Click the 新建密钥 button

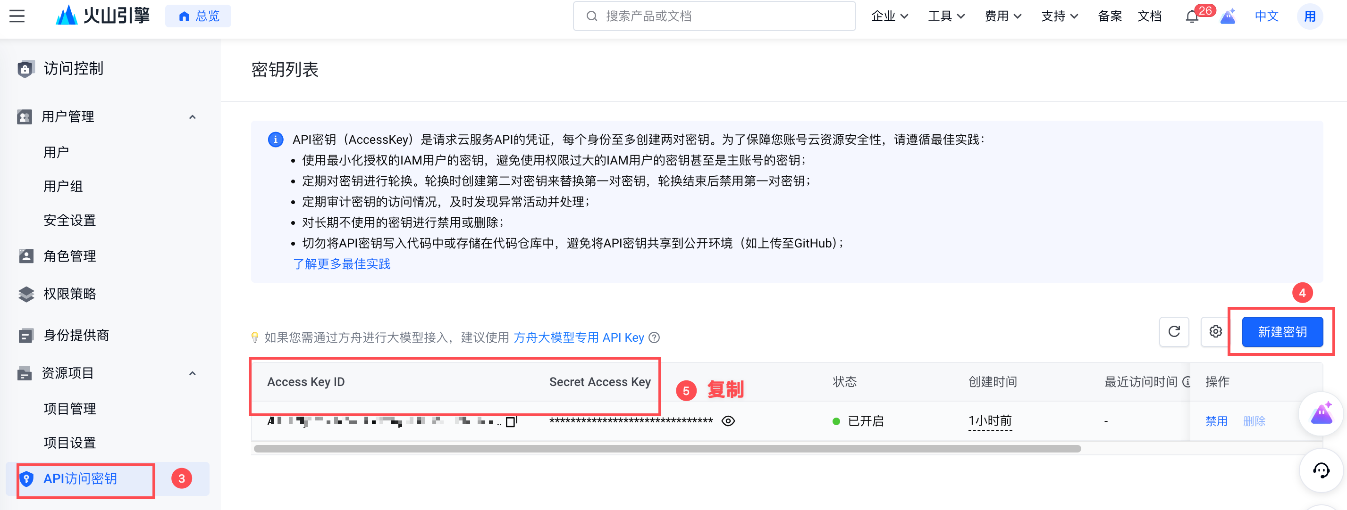click(x=1282, y=331)
